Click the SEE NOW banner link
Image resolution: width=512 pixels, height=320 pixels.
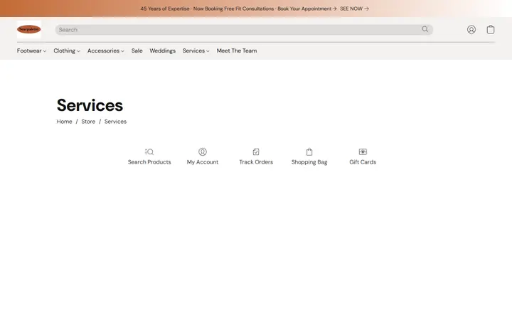click(x=354, y=9)
